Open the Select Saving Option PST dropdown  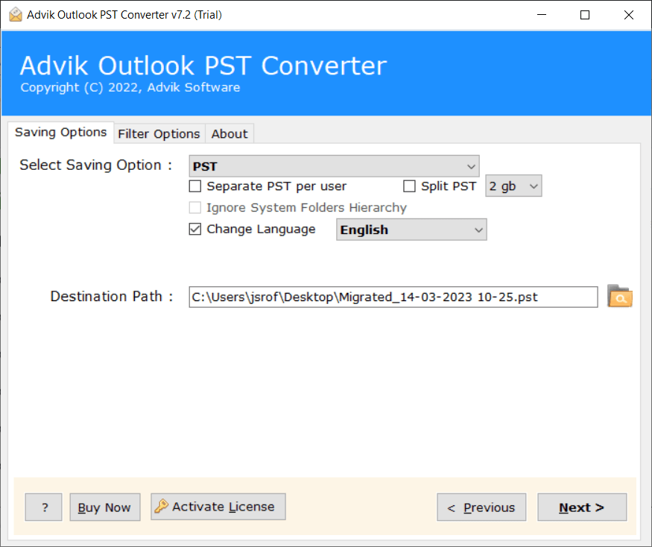334,166
